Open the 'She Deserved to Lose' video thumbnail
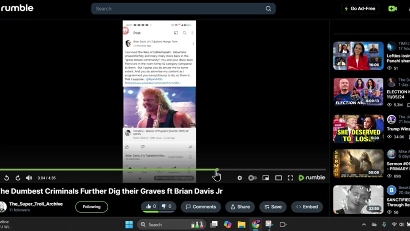This screenshot has width=410, height=231. 358,128
